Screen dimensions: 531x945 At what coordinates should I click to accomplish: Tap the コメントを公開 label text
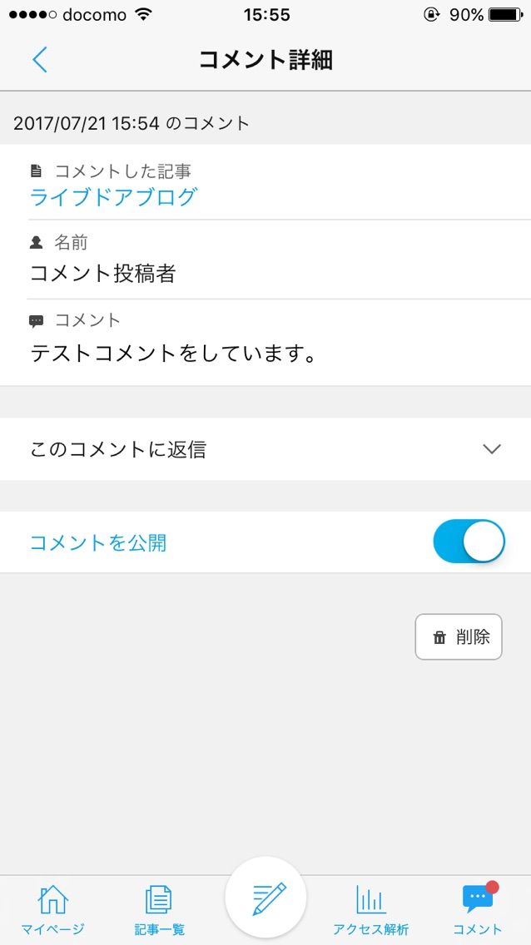(98, 543)
